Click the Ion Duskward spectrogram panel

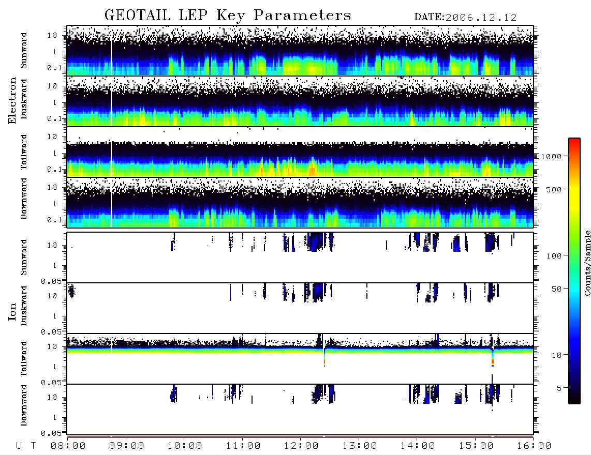[300, 308]
